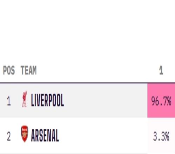Click the letter L in LIVERPOOL

[33, 100]
